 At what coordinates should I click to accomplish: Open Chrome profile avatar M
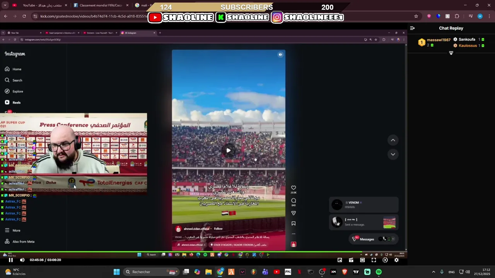click(x=480, y=16)
